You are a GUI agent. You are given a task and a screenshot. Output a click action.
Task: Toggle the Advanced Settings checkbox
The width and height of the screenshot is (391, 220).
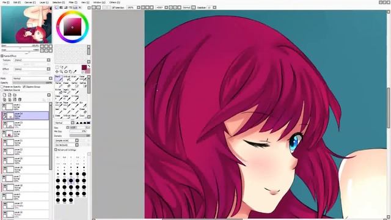pyautogui.click(x=56, y=150)
